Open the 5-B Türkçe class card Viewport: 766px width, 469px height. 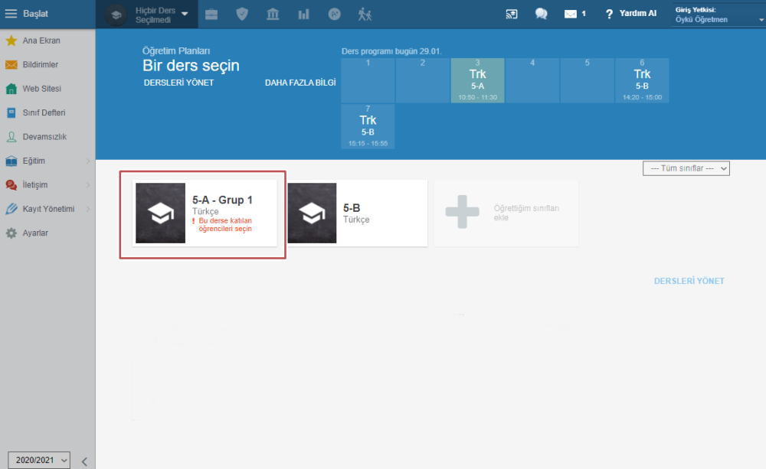click(x=357, y=213)
